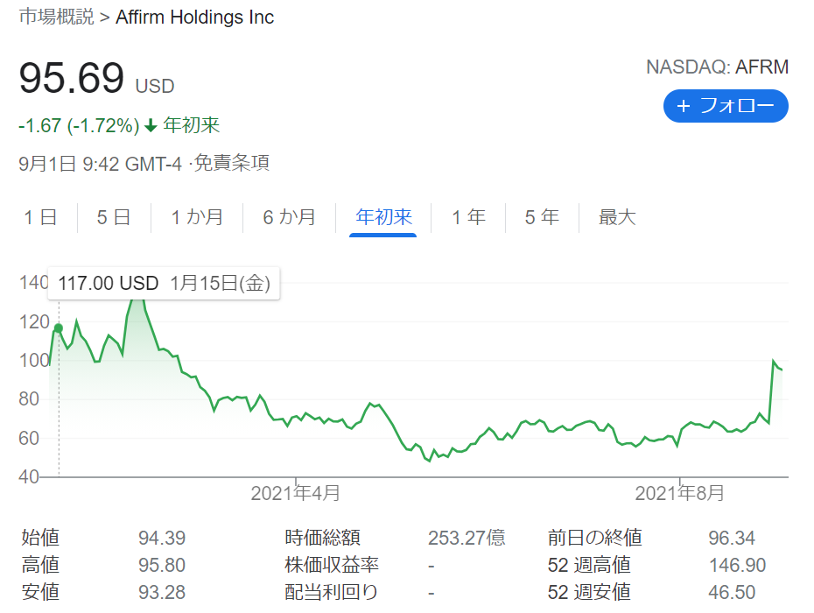Screen dimensions: 814x613
Task: Click the フォロー follow button
Action: pyautogui.click(x=726, y=106)
